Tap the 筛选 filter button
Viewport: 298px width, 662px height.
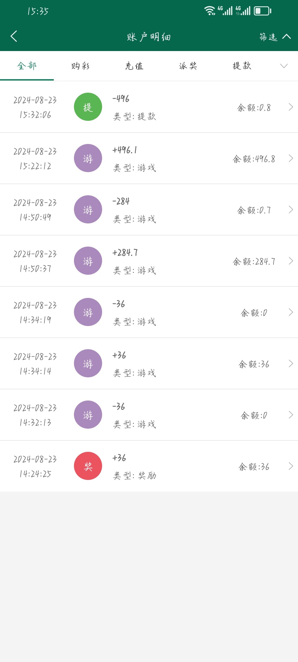268,37
